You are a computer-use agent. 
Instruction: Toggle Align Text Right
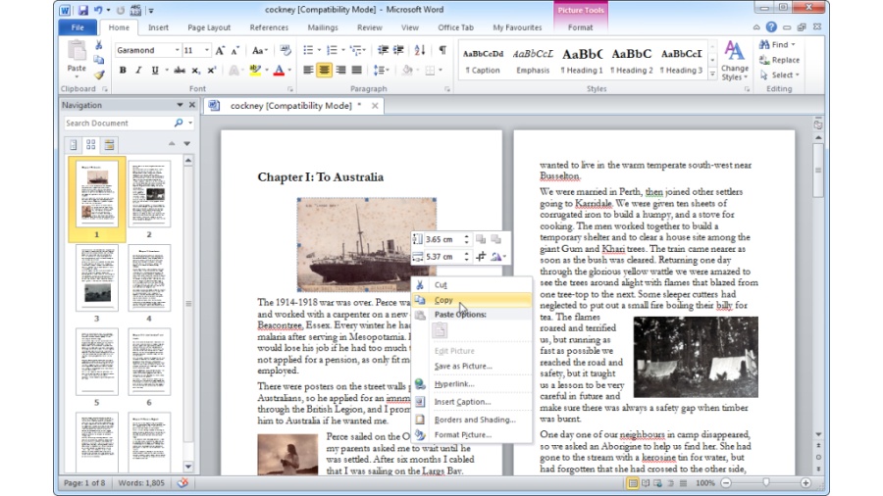coord(340,71)
